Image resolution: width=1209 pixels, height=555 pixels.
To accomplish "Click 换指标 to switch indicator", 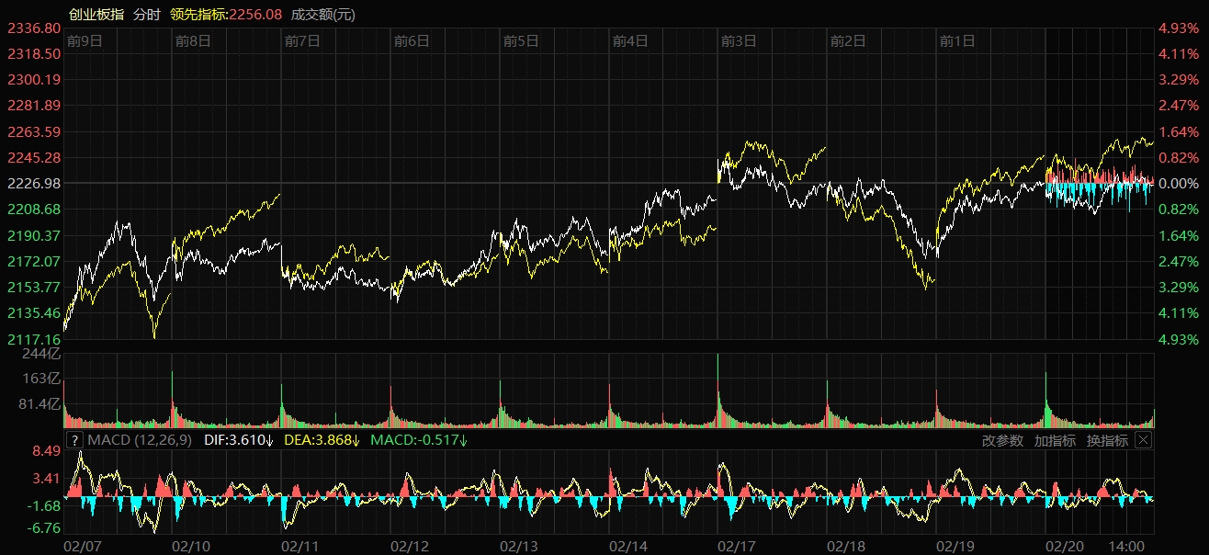I will tap(1107, 440).
